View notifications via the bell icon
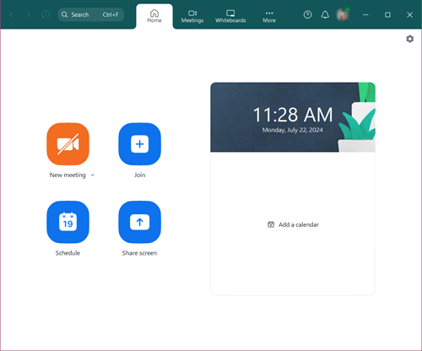Viewport: 422px width, 351px height. click(325, 14)
